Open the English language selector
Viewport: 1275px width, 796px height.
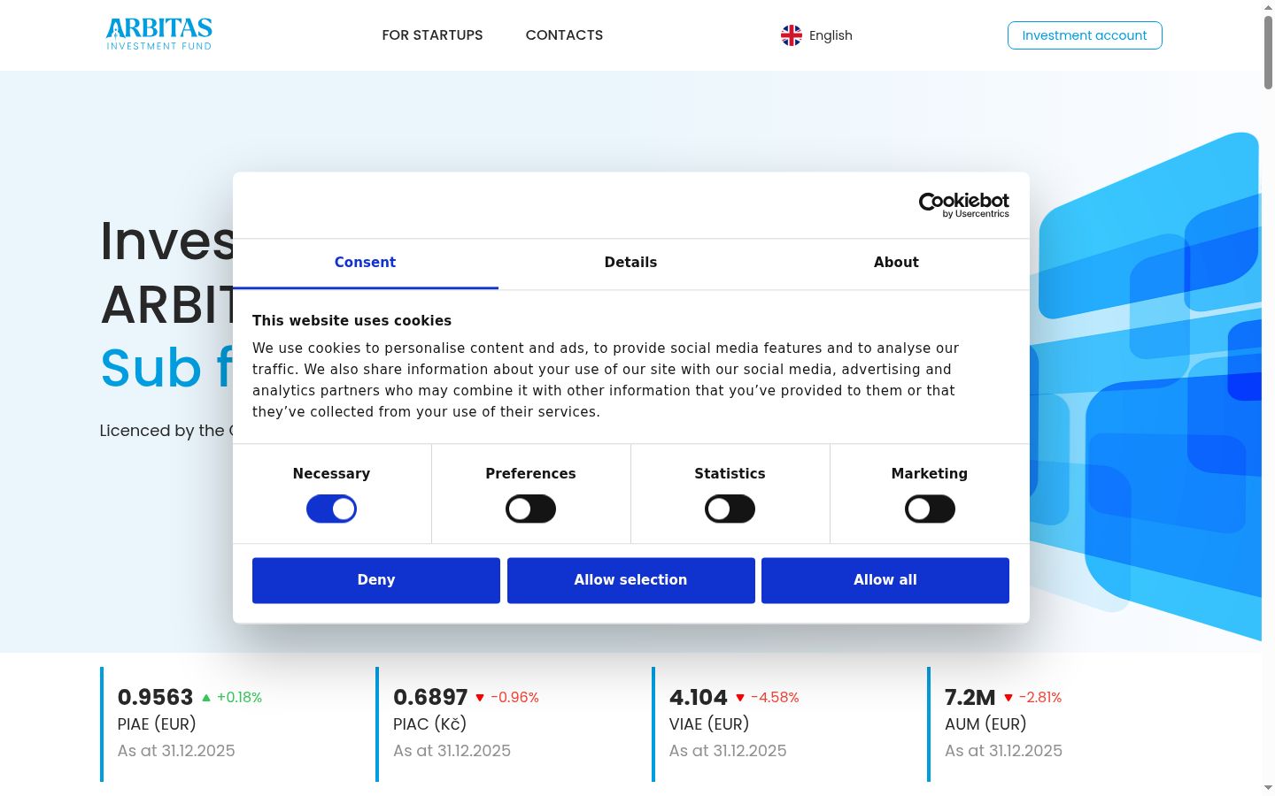pos(816,35)
